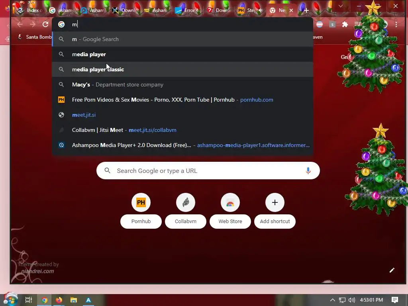This screenshot has height=306, width=408.
Task: Click the tab audio speaker icon
Action: click(x=260, y=10)
